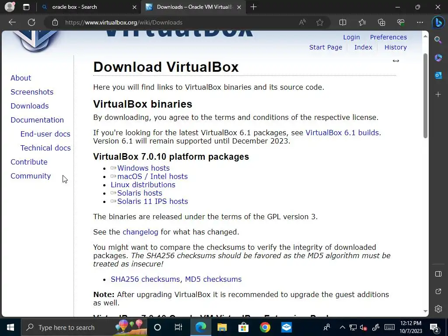
Task: Click sidebar plus to customize
Action: point(438,94)
